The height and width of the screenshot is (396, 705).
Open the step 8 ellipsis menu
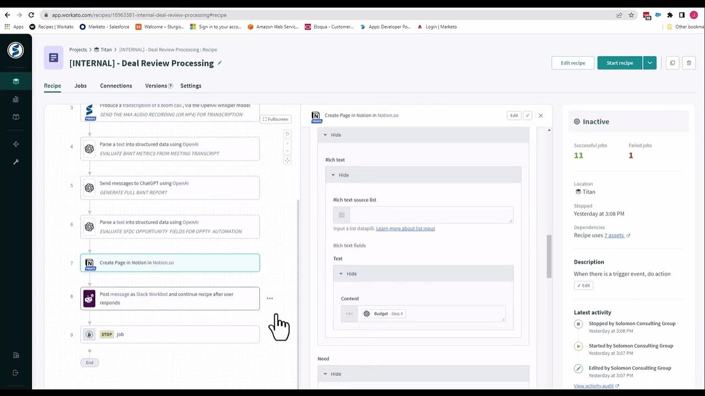click(270, 299)
